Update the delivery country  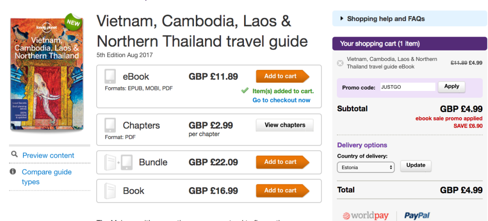[x=416, y=165]
